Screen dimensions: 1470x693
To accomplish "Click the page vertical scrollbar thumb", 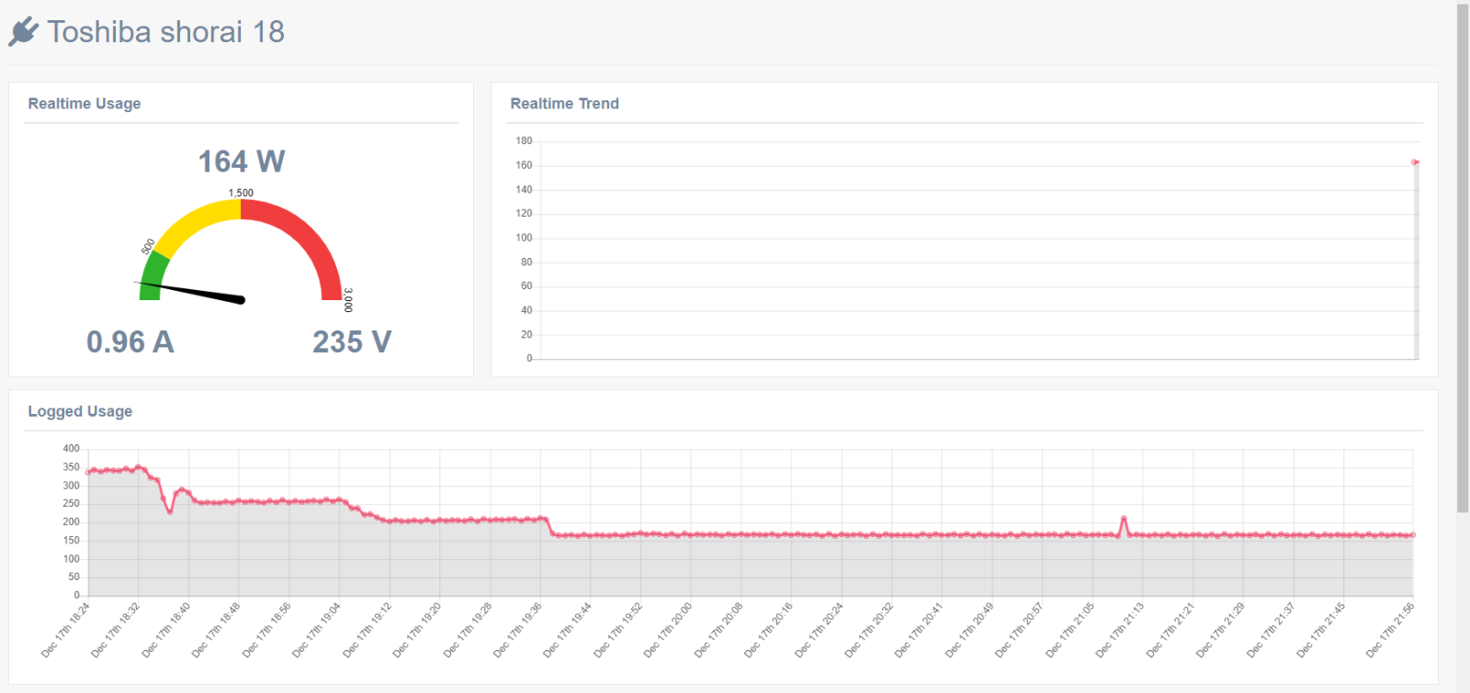I will [1463, 257].
